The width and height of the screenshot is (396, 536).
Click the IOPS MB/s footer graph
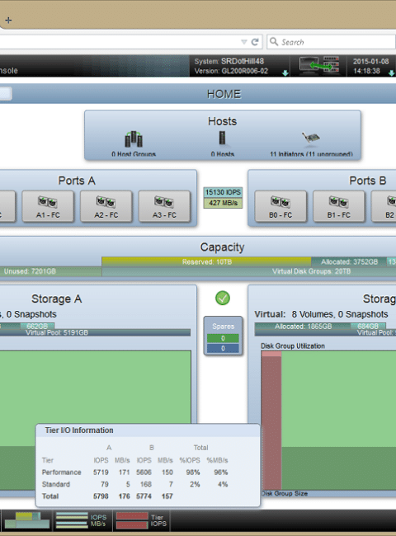point(82,520)
